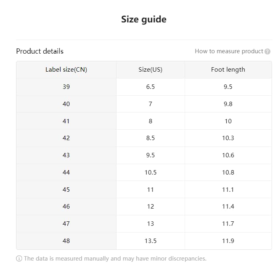Click label size 45 cell
Screen dimensions: 274x269
[66, 189]
